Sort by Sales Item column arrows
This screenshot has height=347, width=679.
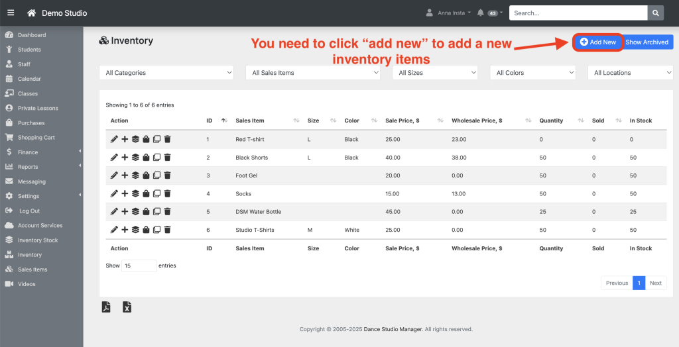[x=296, y=121]
